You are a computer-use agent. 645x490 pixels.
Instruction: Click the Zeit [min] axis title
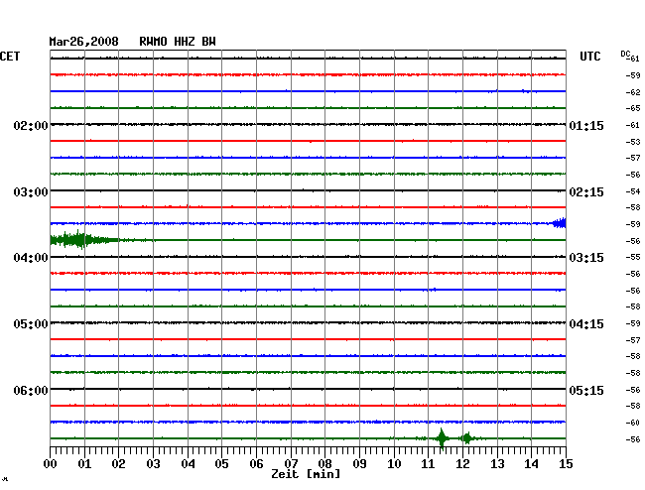coord(306,474)
